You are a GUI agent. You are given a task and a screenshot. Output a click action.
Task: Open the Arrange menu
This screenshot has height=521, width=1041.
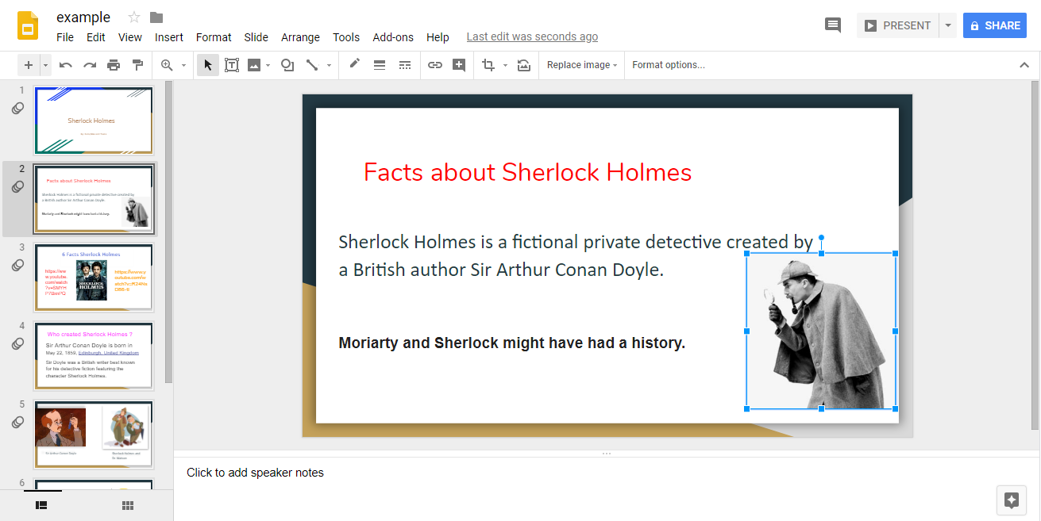coord(300,37)
